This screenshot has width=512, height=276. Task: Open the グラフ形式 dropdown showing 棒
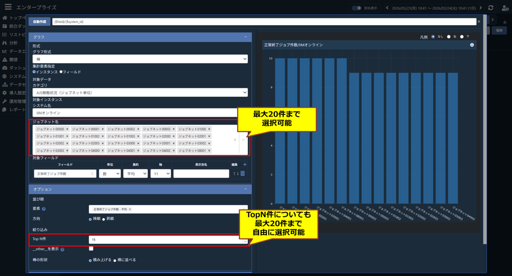pos(140,59)
